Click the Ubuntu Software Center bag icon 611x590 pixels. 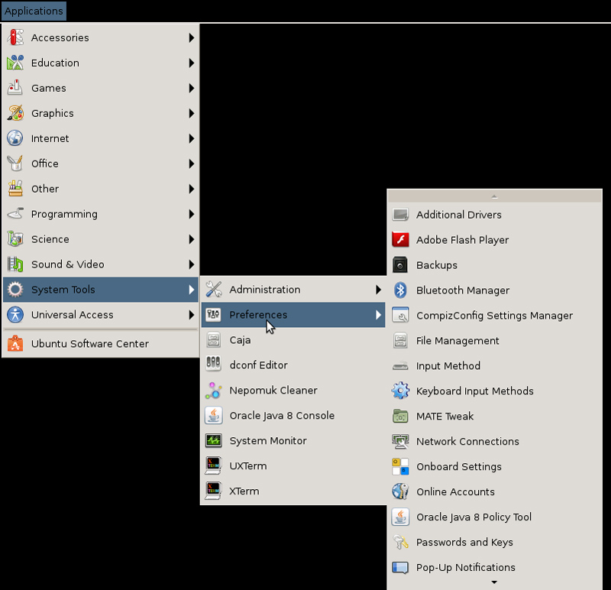[15, 344]
